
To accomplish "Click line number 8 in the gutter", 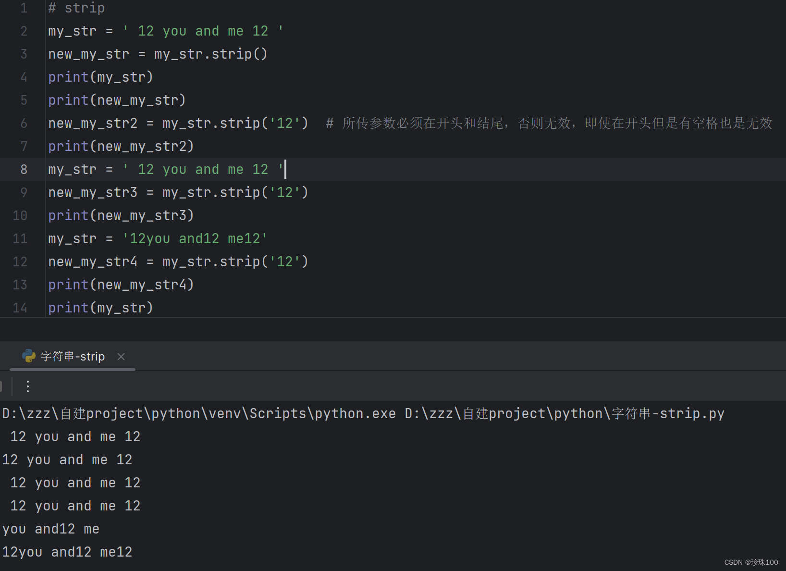I will point(24,169).
